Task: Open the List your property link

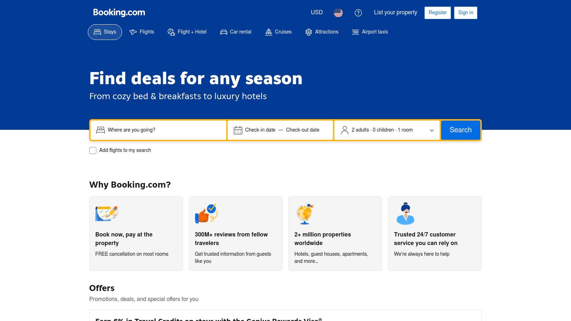Action: tap(395, 12)
